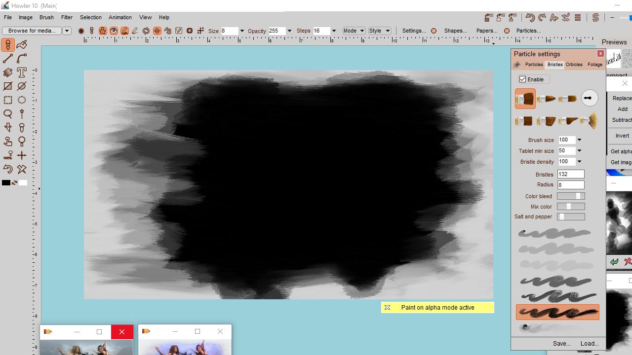The height and width of the screenshot is (355, 632).
Task: Adjust the Color bleed slider
Action: click(x=571, y=196)
